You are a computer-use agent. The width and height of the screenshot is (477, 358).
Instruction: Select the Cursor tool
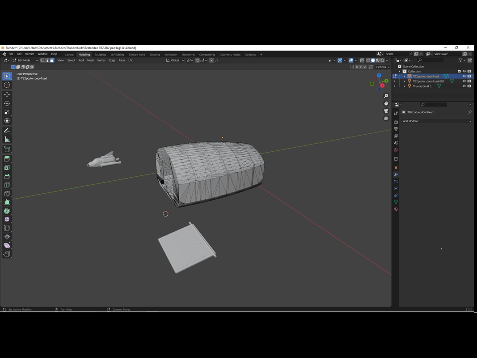tap(7, 85)
